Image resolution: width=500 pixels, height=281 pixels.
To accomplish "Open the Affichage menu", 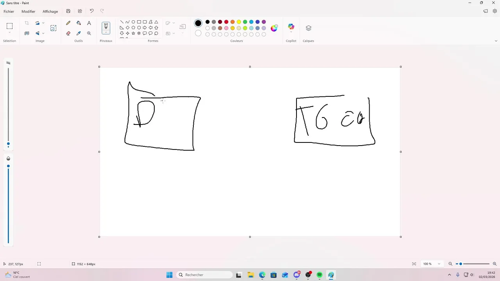I will coord(50,11).
